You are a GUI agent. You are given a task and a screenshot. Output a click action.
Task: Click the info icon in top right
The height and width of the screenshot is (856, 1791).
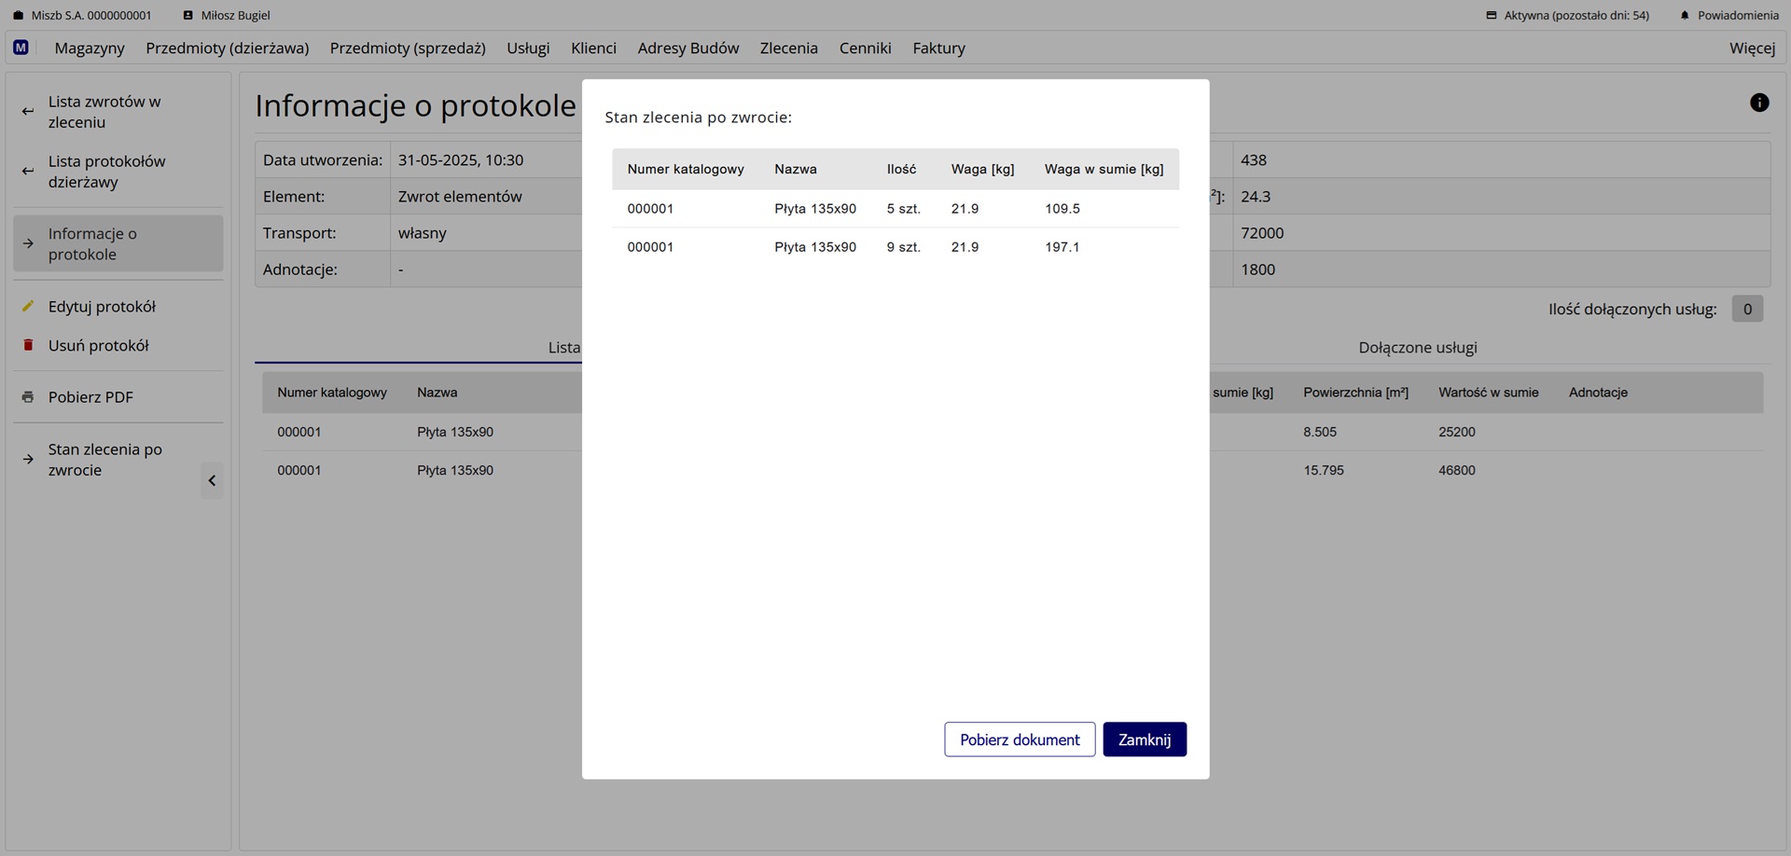point(1758,103)
